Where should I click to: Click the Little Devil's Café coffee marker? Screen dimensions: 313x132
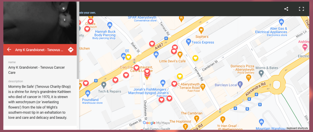point(180,55)
